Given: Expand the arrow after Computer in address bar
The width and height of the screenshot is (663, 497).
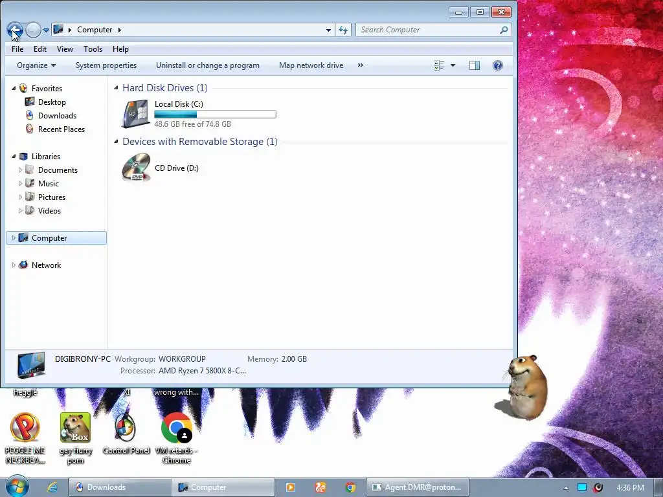Looking at the screenshot, I should click(x=119, y=30).
